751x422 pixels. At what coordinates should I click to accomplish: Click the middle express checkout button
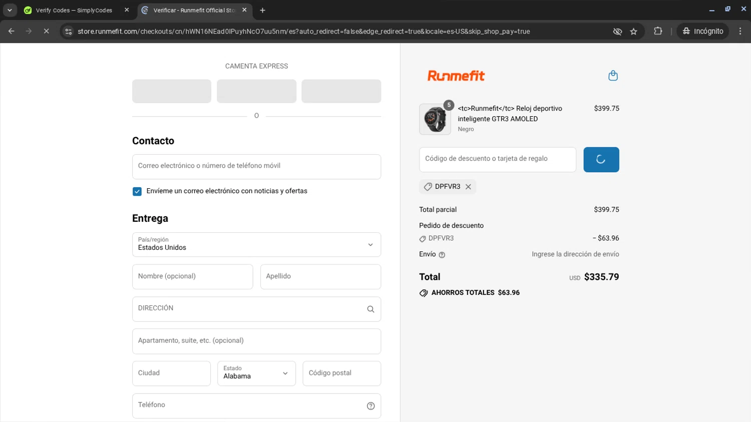(256, 91)
